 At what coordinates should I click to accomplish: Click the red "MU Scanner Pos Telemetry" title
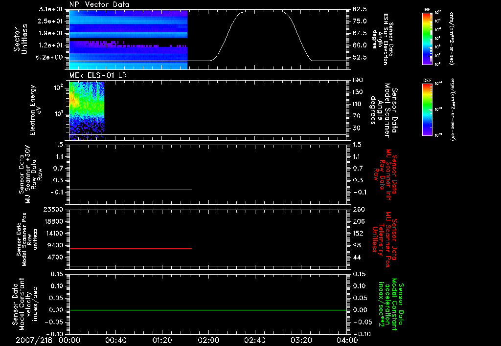pyautogui.click(x=385, y=239)
